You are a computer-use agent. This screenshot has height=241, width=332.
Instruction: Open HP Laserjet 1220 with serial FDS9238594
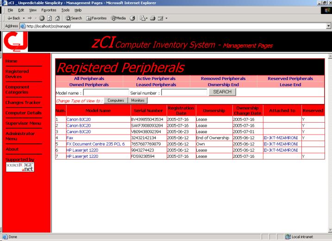pyautogui.click(x=82, y=156)
